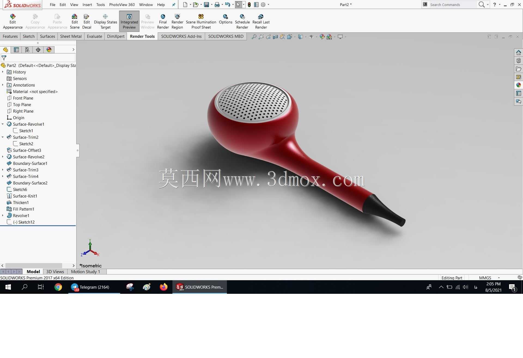Screen dimensions: 523x358
Task: Switch to the Features tab
Action: click(x=10, y=36)
